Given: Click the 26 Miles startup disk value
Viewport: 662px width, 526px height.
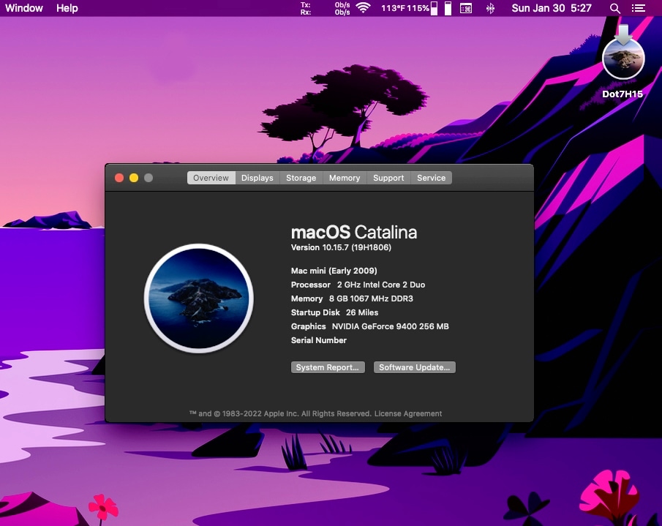Looking at the screenshot, I should tap(362, 312).
